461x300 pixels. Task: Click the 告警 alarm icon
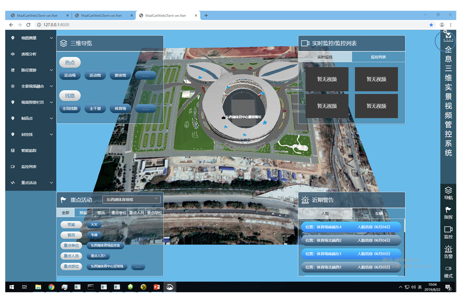click(x=448, y=249)
